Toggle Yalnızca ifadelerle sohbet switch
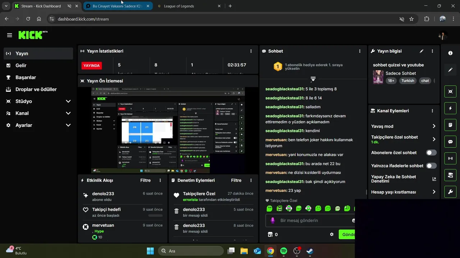 click(431, 166)
